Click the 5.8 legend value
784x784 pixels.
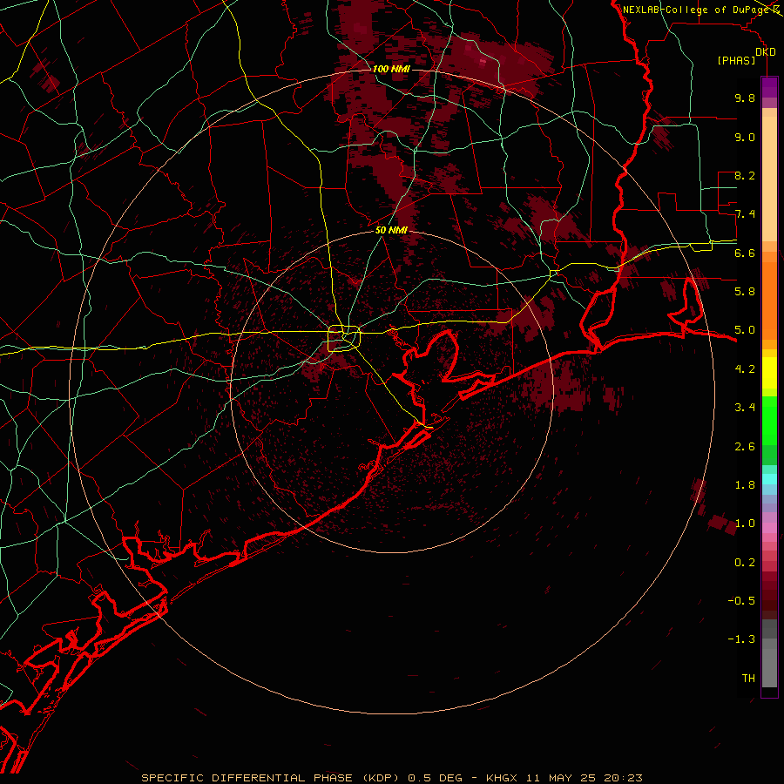tap(745, 292)
